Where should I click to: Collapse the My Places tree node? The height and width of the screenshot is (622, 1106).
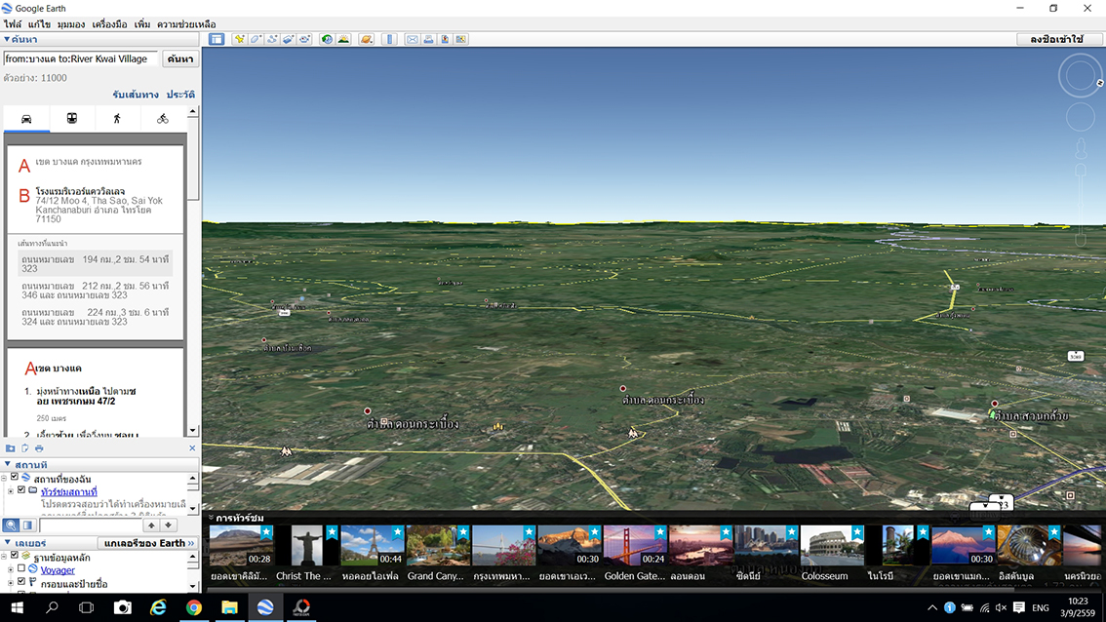coord(4,478)
